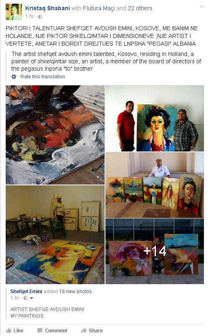Screen dimensions: 208x336
Task: Click Rate this translation link
Action: (x=43, y=77)
